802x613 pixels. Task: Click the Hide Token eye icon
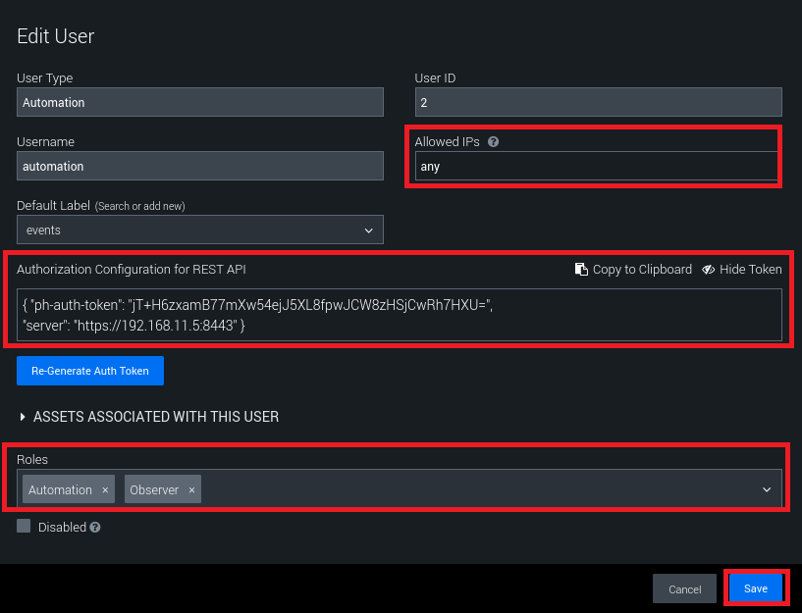coord(708,270)
